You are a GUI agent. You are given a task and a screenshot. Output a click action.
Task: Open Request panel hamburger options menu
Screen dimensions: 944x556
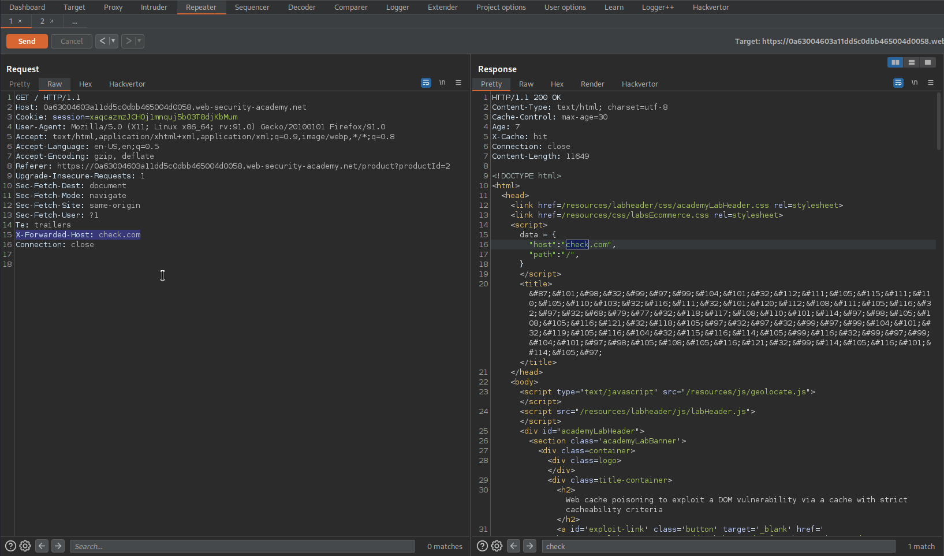click(458, 83)
